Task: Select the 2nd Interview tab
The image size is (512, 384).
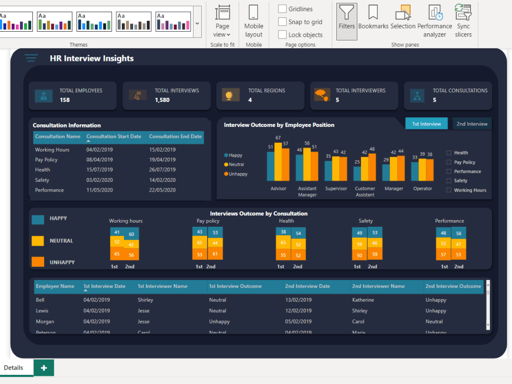Action: tap(471, 123)
